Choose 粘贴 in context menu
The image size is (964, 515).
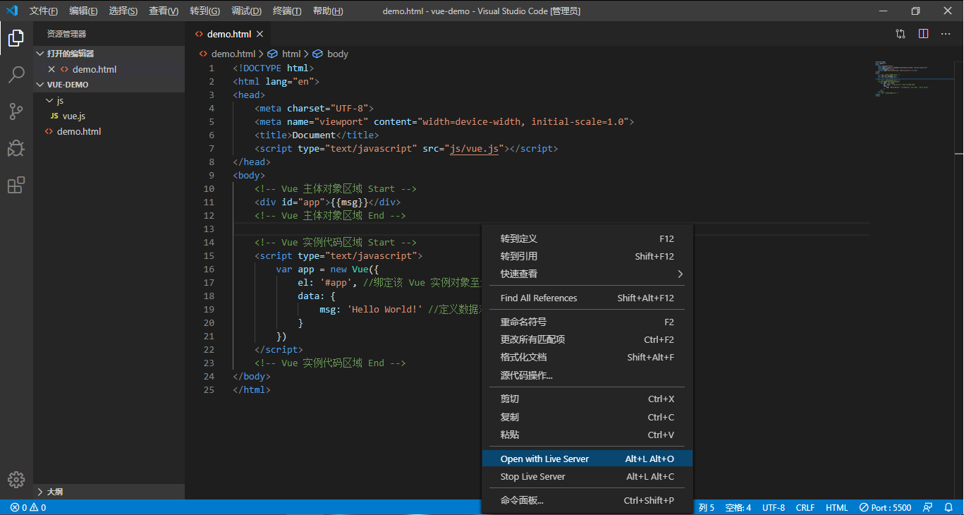tap(587, 435)
